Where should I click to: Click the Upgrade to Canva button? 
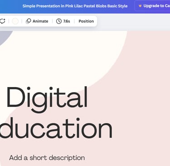(153, 6)
